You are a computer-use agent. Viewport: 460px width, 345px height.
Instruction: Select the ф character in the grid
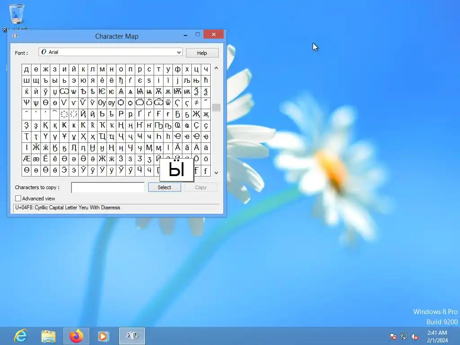pyautogui.click(x=177, y=69)
